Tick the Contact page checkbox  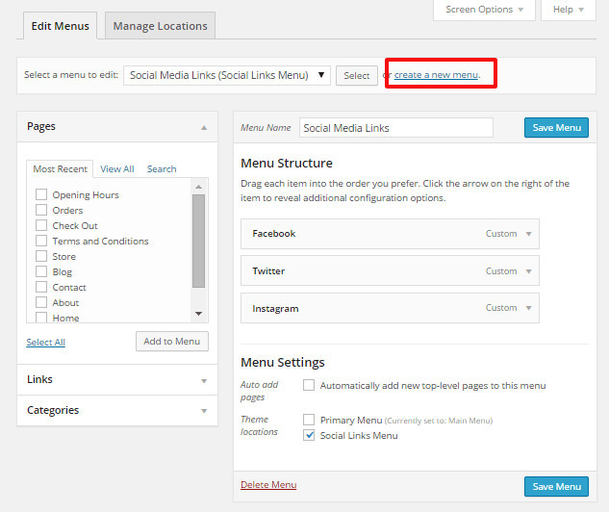coord(41,287)
